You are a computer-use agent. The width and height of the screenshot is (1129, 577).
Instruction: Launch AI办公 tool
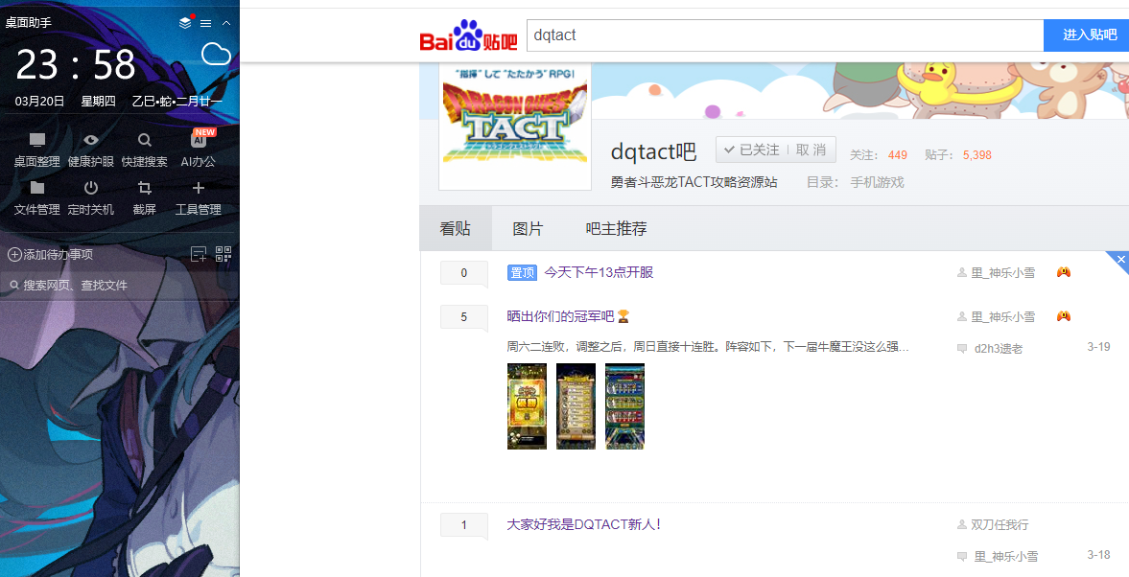coord(198,150)
